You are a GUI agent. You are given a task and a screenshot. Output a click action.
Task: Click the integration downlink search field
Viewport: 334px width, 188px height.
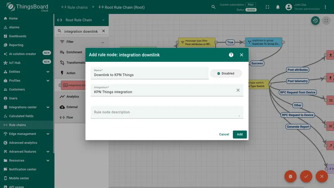81,31
